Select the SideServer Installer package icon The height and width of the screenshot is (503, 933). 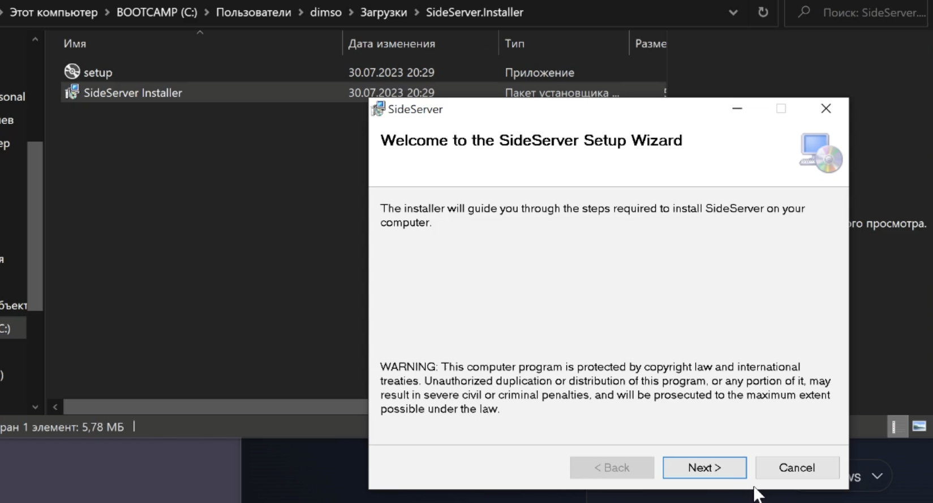72,92
